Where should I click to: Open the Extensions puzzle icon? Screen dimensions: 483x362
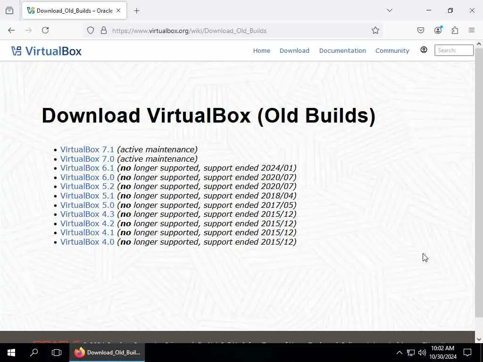coord(455,30)
